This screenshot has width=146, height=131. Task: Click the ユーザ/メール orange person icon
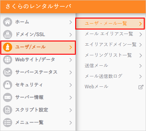coord(8,47)
